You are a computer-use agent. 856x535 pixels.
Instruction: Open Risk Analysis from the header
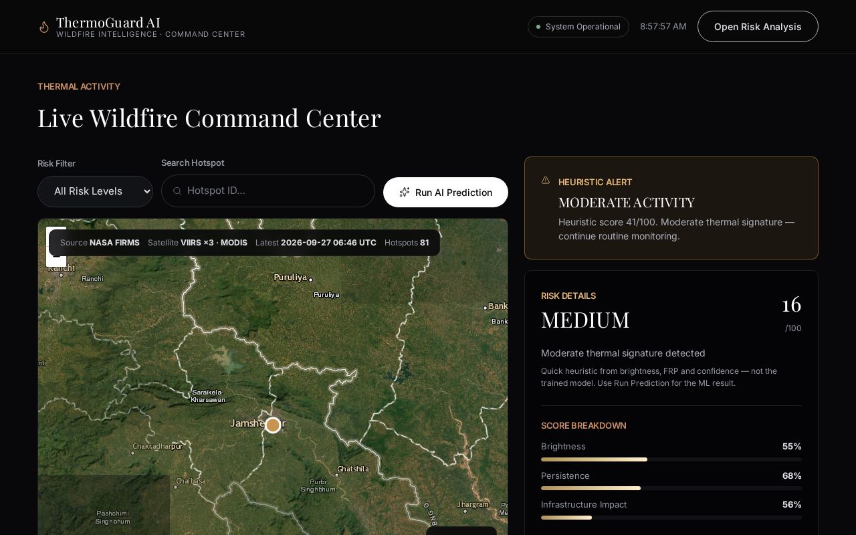[758, 27]
